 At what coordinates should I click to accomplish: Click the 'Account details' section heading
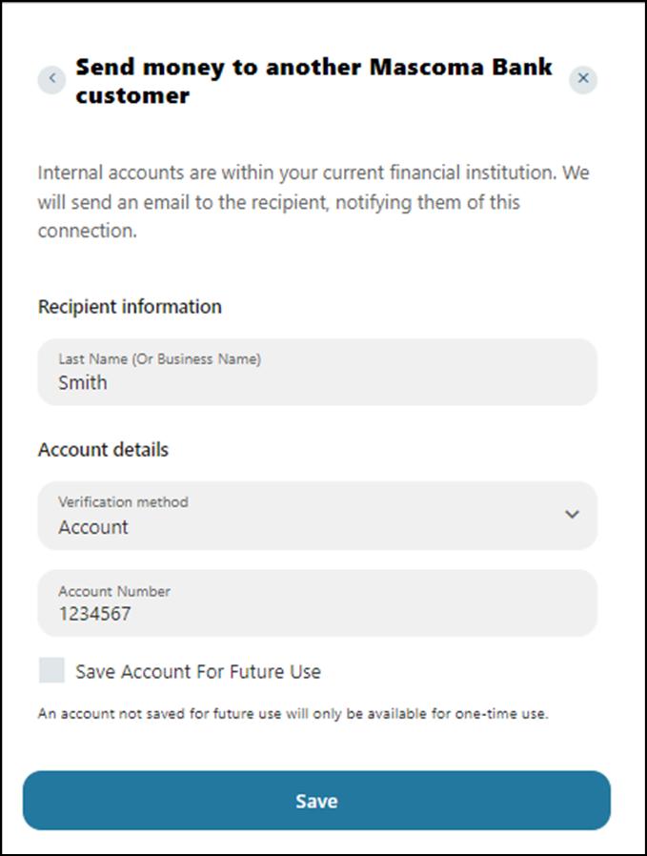(103, 450)
